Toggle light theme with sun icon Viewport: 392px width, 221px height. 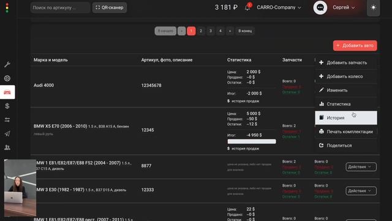(373, 7)
